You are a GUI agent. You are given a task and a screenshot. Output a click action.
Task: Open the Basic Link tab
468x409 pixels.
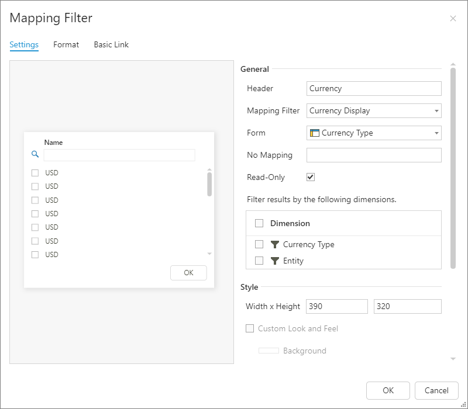click(111, 44)
